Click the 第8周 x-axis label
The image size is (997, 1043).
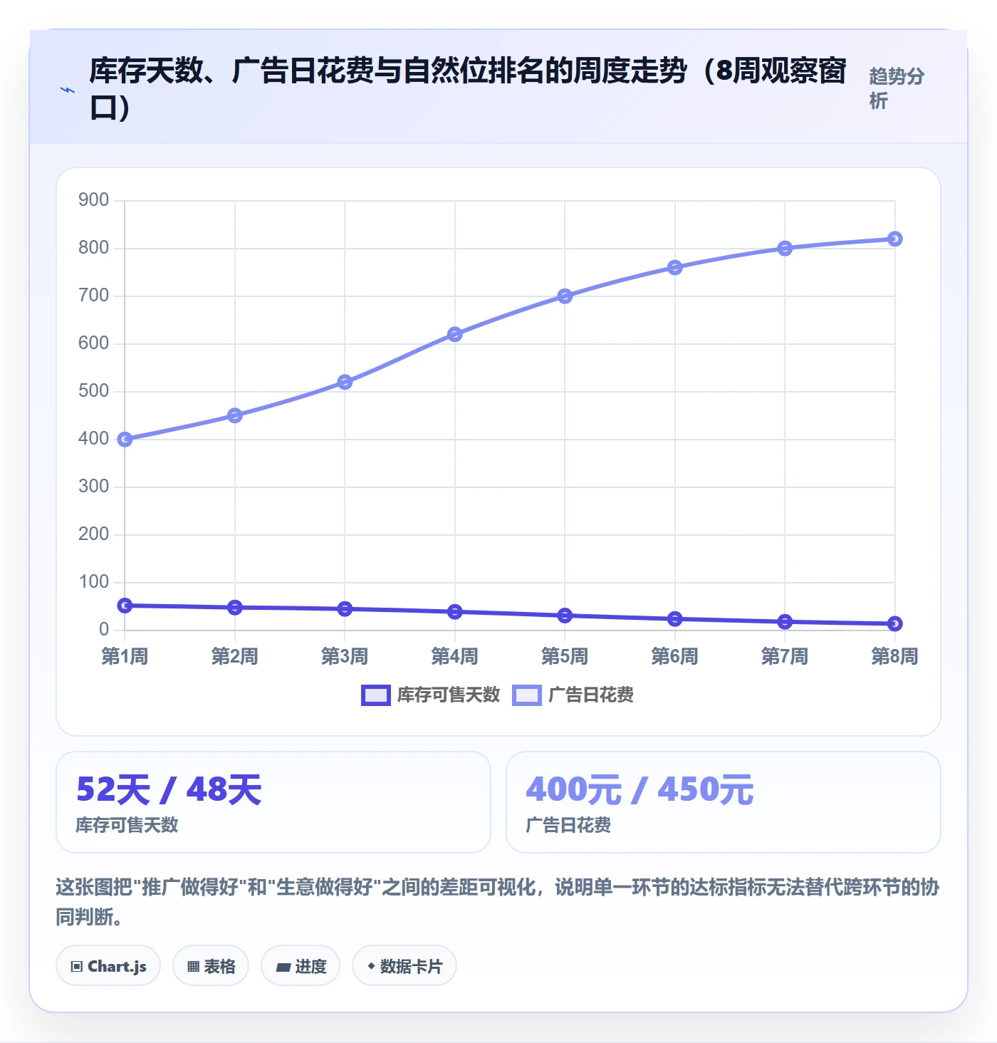(x=895, y=656)
